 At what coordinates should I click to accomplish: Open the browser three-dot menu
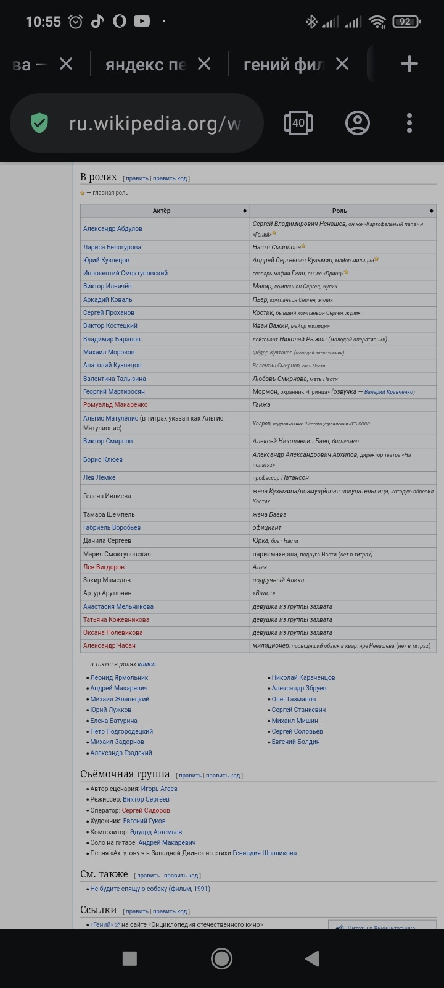click(409, 123)
